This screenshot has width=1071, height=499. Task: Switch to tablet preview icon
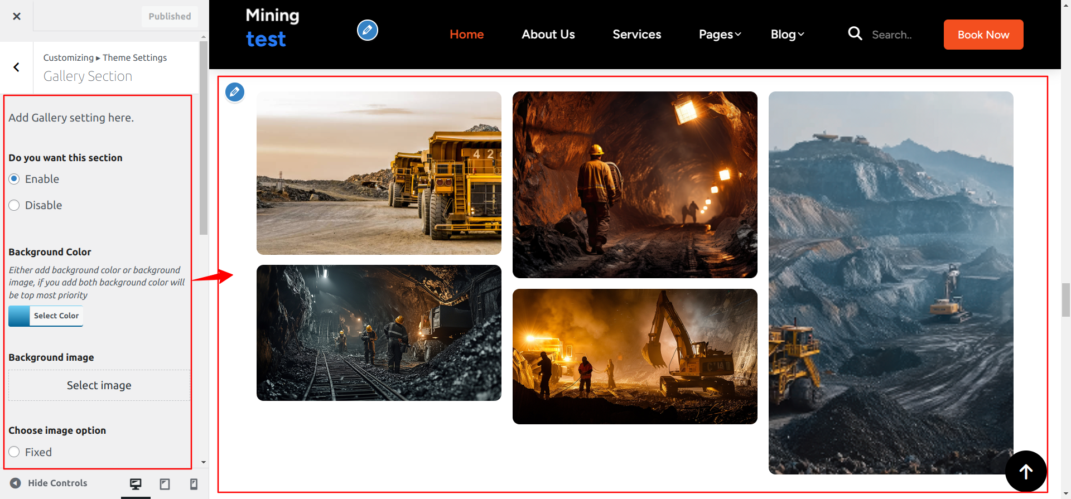(x=165, y=484)
